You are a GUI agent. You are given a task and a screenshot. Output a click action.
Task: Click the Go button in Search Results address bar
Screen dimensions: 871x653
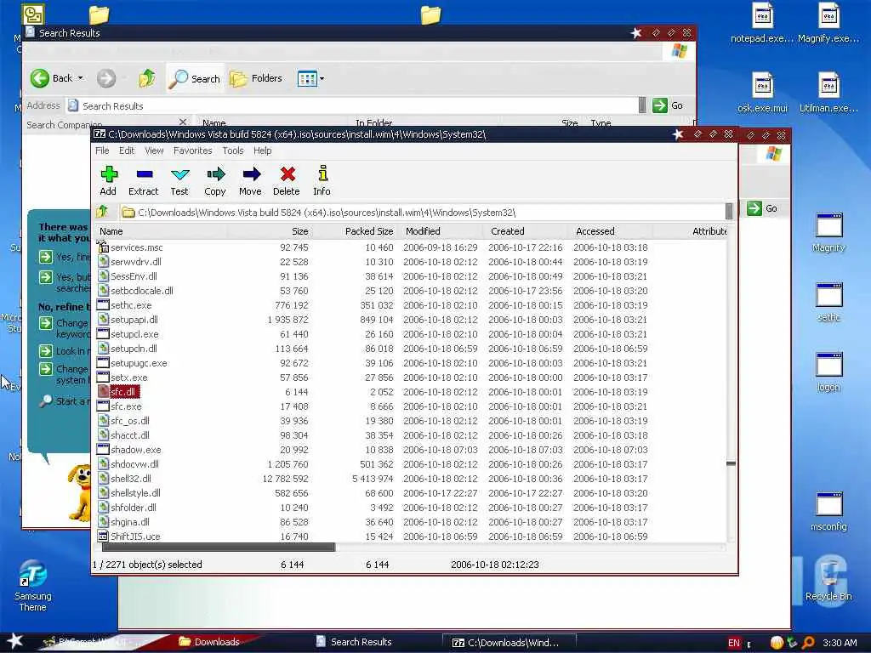coord(668,105)
